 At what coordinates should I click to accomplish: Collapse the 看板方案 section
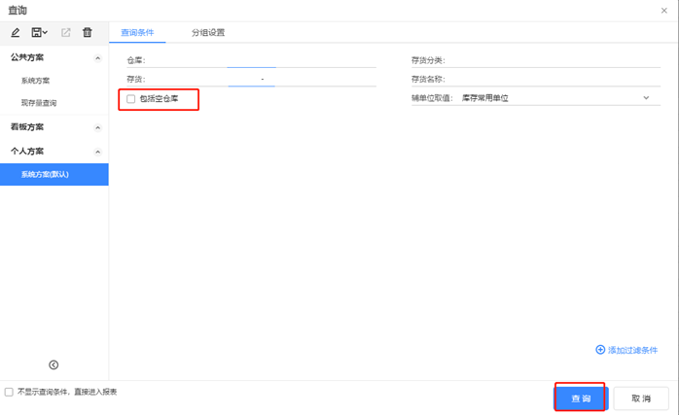(x=98, y=127)
